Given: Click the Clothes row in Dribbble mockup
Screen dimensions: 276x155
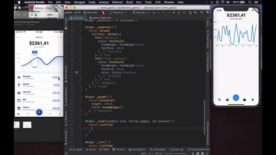Looking at the screenshot, I should [39, 108].
